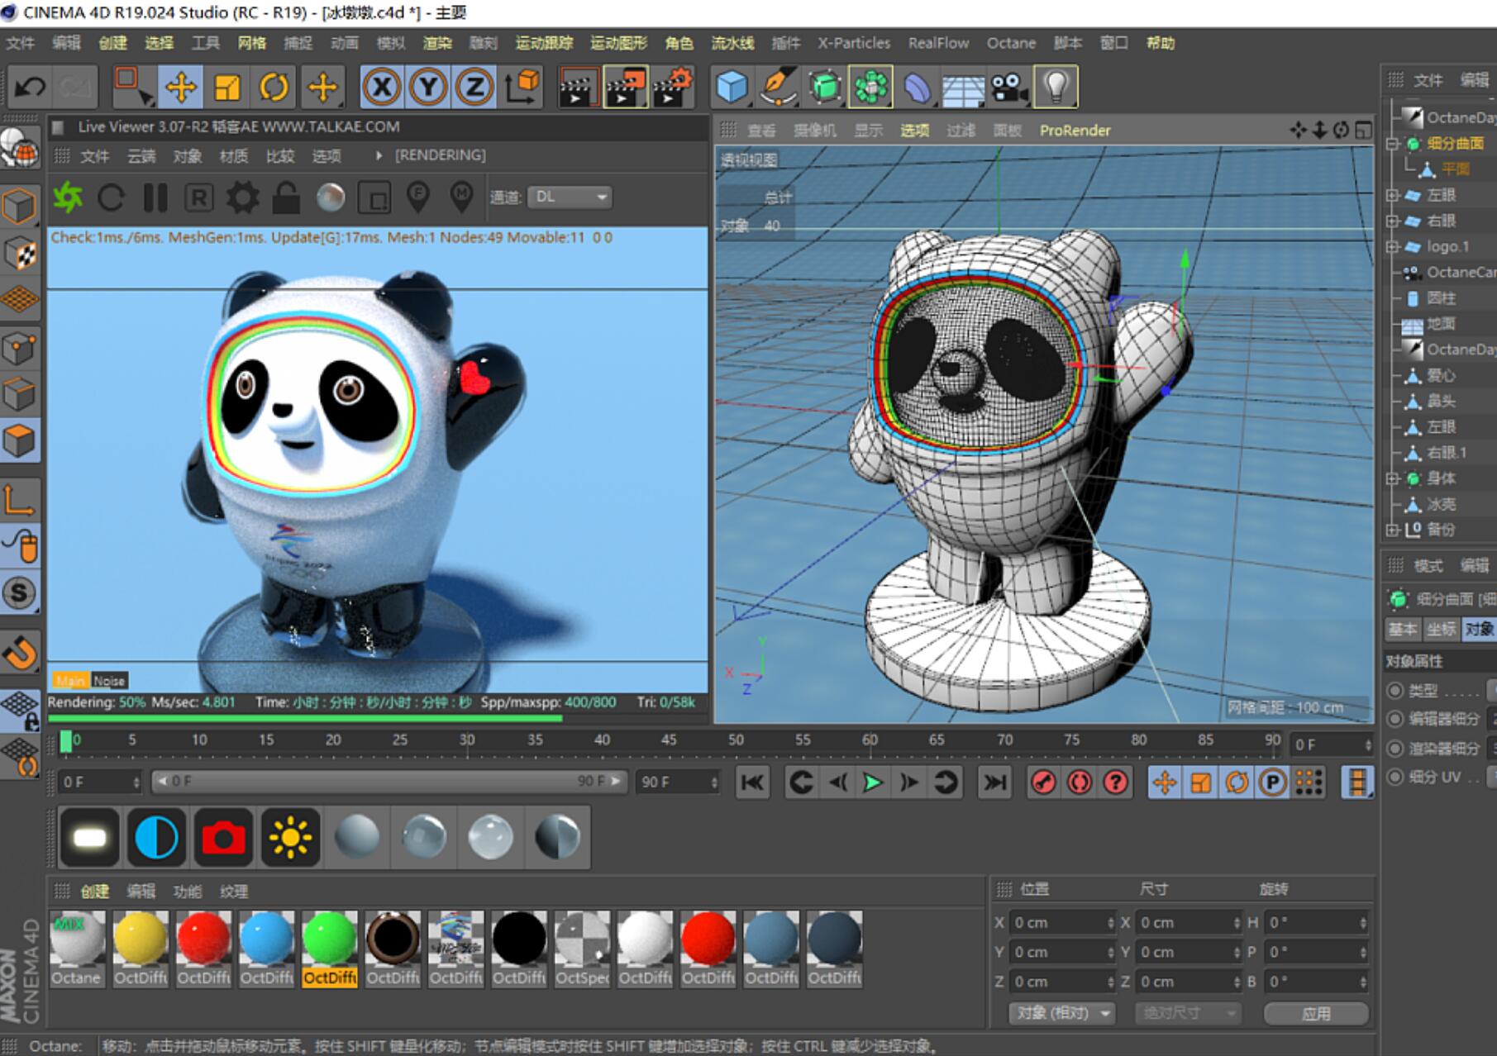
Task: Expand the 细分曲面 object tree
Action: pos(1393,143)
